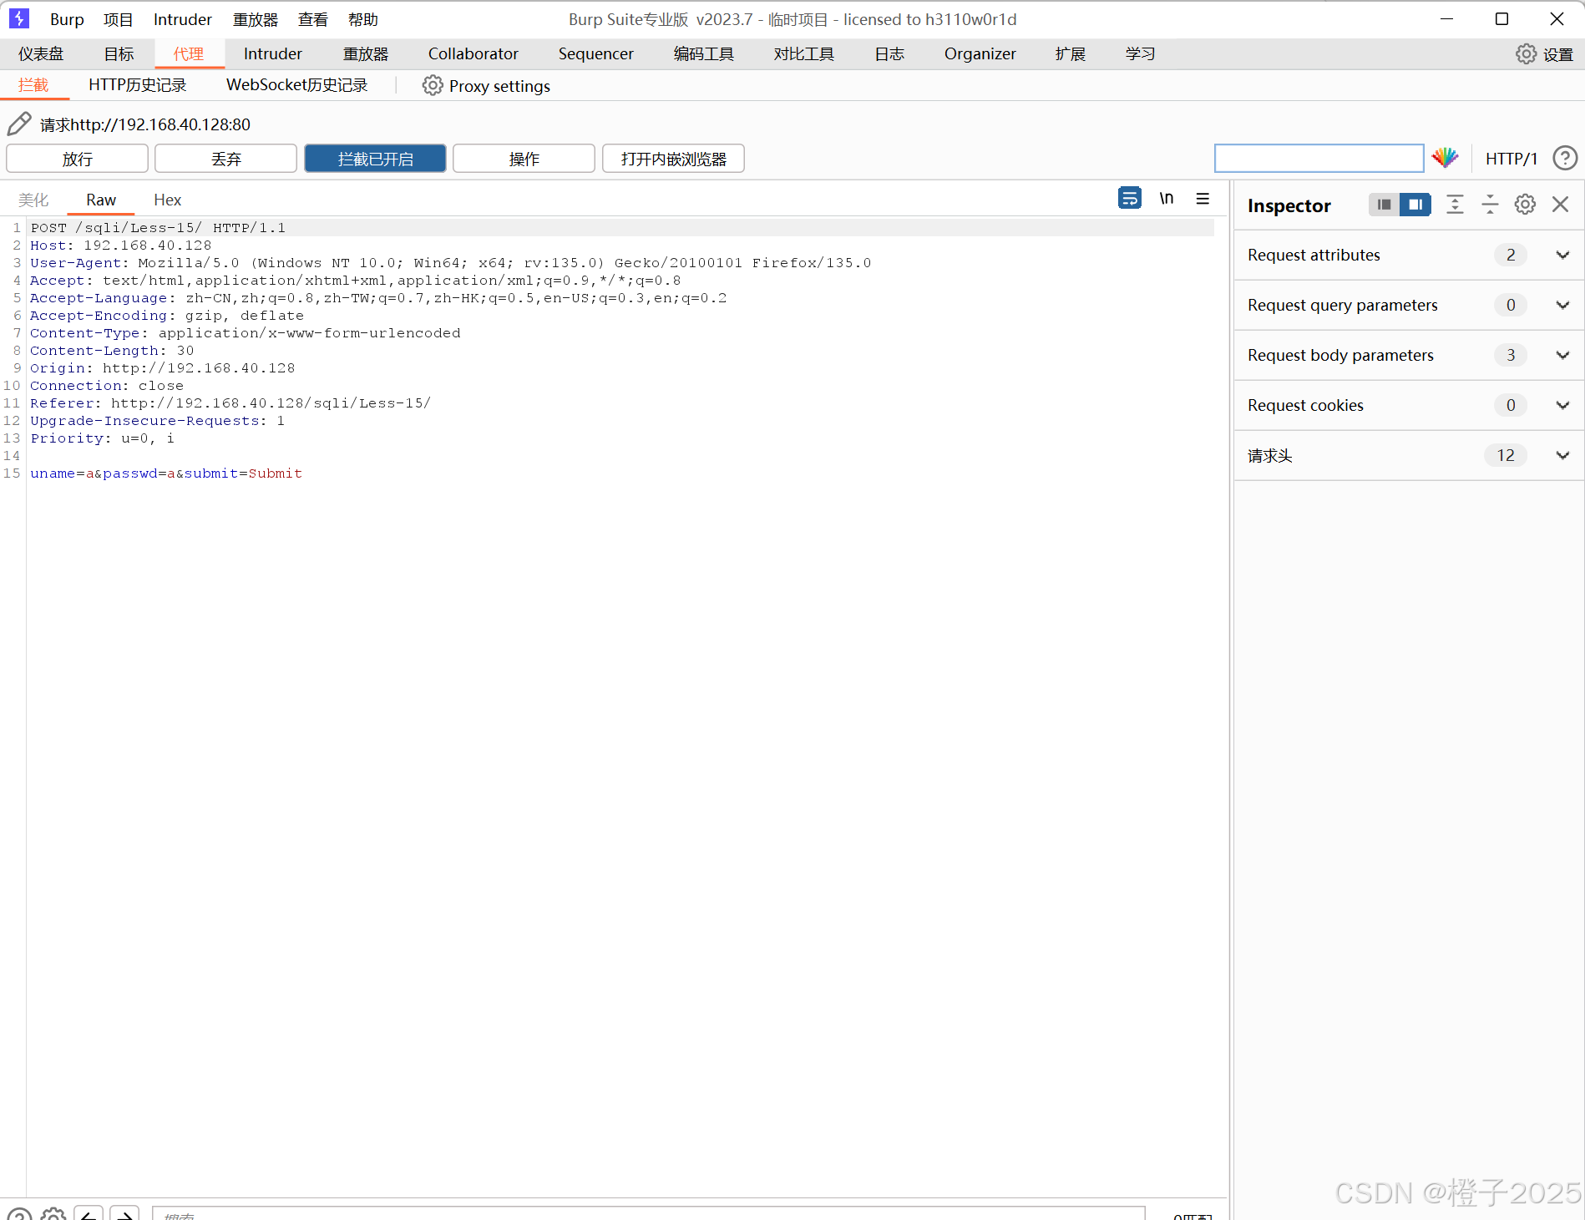Click the 放行 forward button
The width and height of the screenshot is (1585, 1220).
(77, 158)
